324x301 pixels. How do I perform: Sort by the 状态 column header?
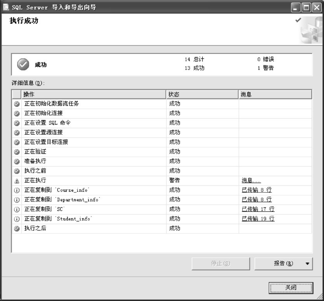[202, 95]
